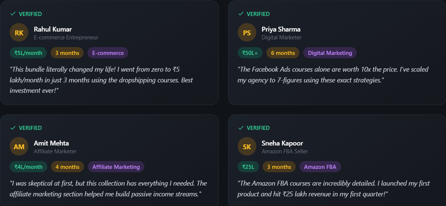Click the verified checkmark on Priya Sharma's card
The width and height of the screenshot is (446, 206).
point(241,14)
